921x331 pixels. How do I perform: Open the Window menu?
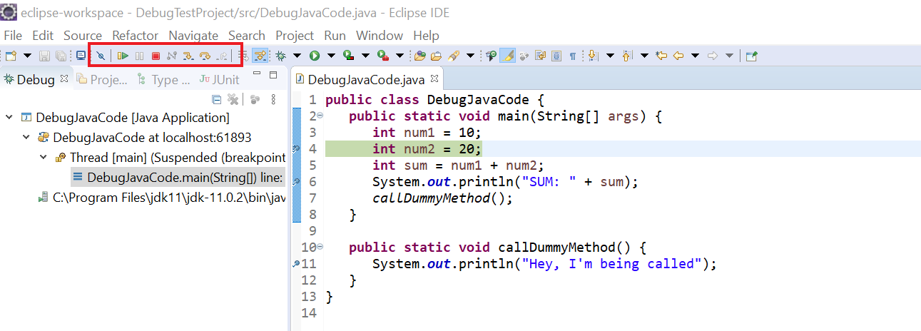[380, 35]
